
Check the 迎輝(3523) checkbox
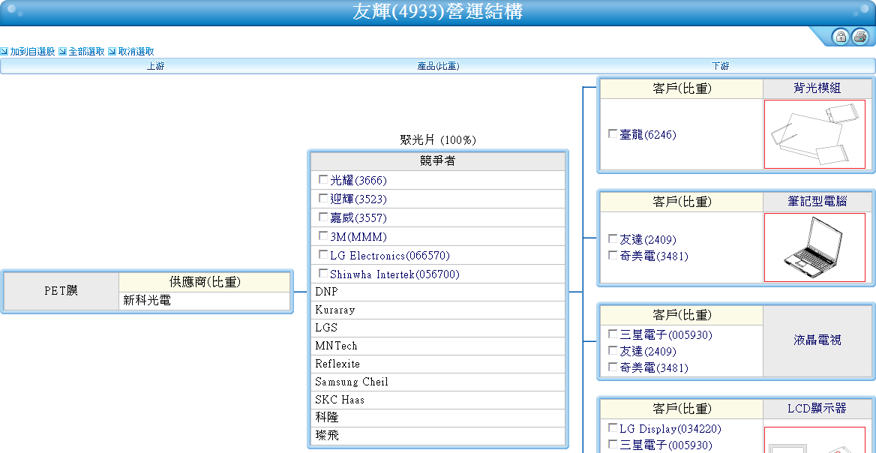[x=323, y=198]
